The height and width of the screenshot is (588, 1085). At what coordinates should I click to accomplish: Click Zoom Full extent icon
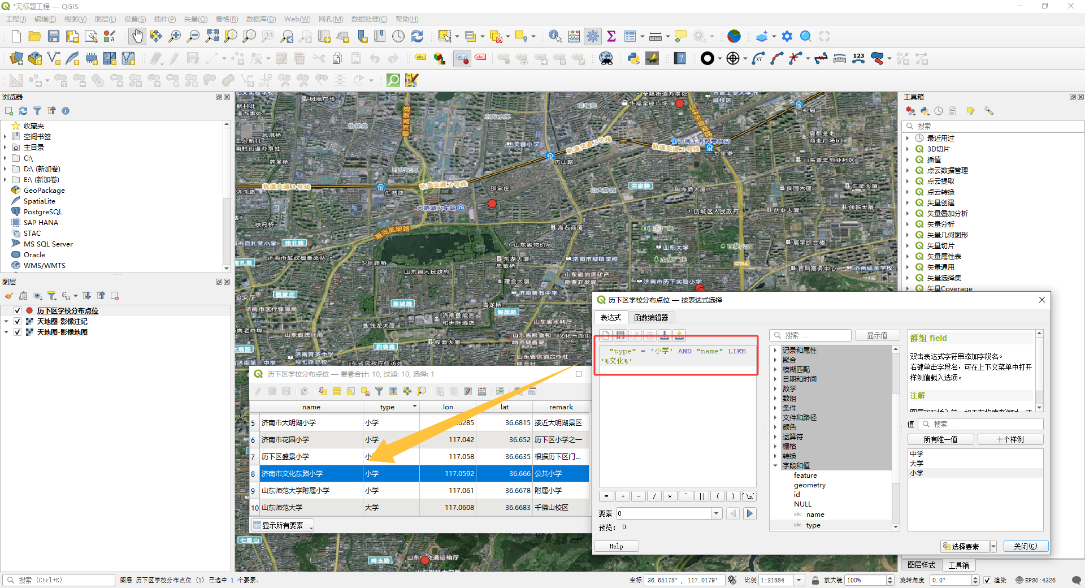point(212,36)
